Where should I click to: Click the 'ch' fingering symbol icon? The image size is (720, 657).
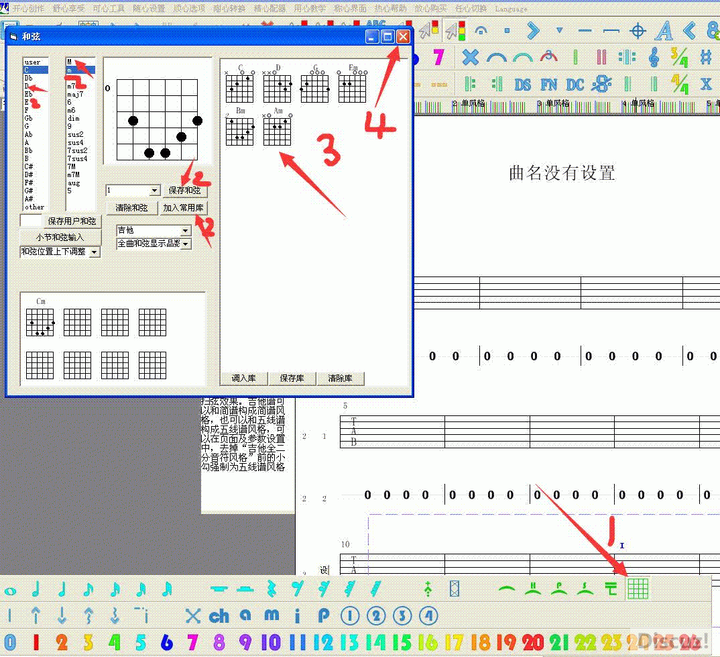point(219,616)
